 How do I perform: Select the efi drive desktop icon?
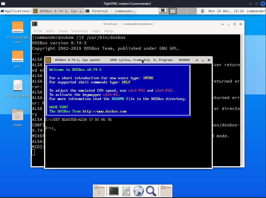click(17, 59)
